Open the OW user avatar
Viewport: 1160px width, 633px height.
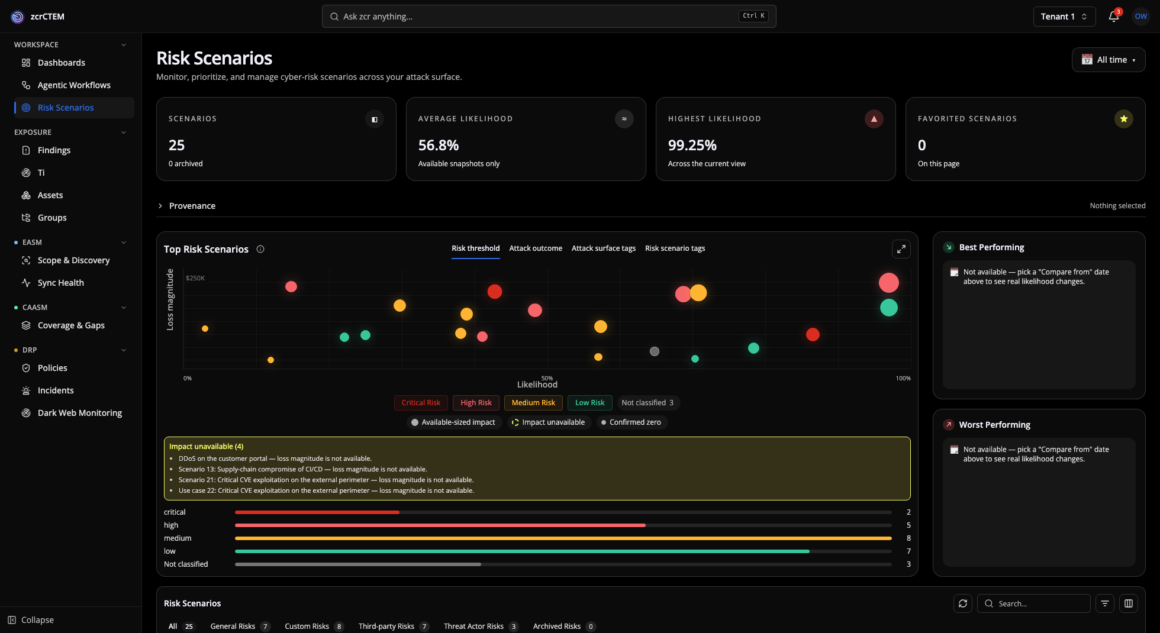(1140, 17)
